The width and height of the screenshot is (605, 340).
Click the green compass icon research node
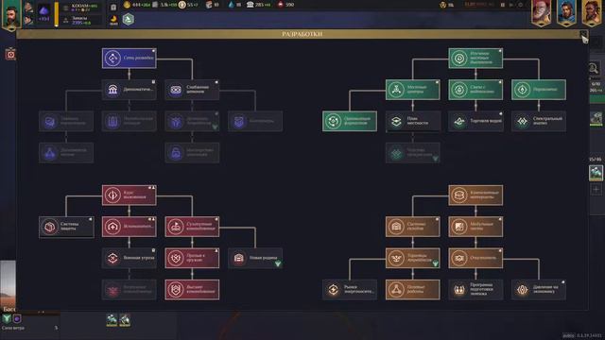[539, 90]
